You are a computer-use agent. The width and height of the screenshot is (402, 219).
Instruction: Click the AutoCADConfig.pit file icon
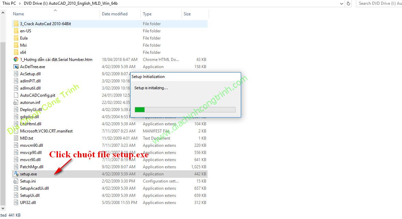pyautogui.click(x=16, y=95)
